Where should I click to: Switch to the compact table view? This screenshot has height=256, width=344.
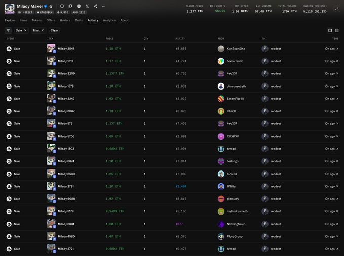pos(337,30)
